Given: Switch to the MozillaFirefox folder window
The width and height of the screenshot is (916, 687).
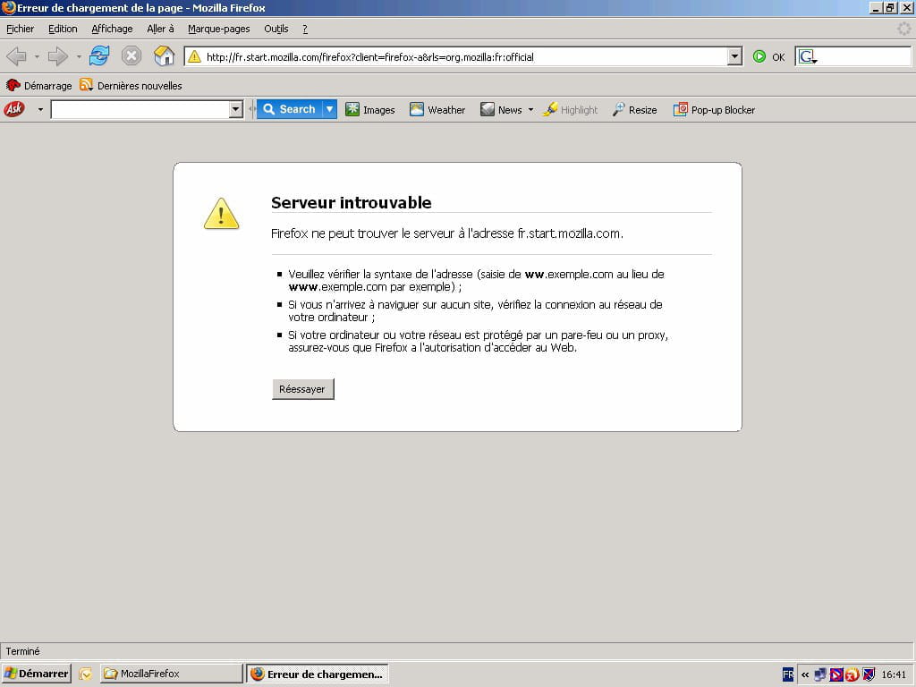Looking at the screenshot, I should (171, 674).
